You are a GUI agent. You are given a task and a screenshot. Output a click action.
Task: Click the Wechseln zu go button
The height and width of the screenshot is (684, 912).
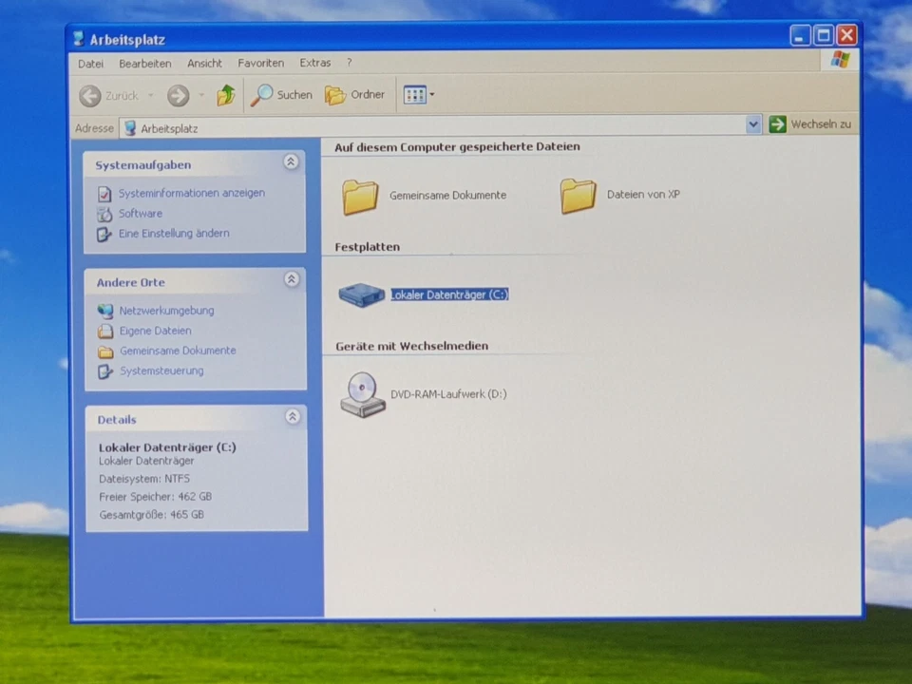(810, 123)
